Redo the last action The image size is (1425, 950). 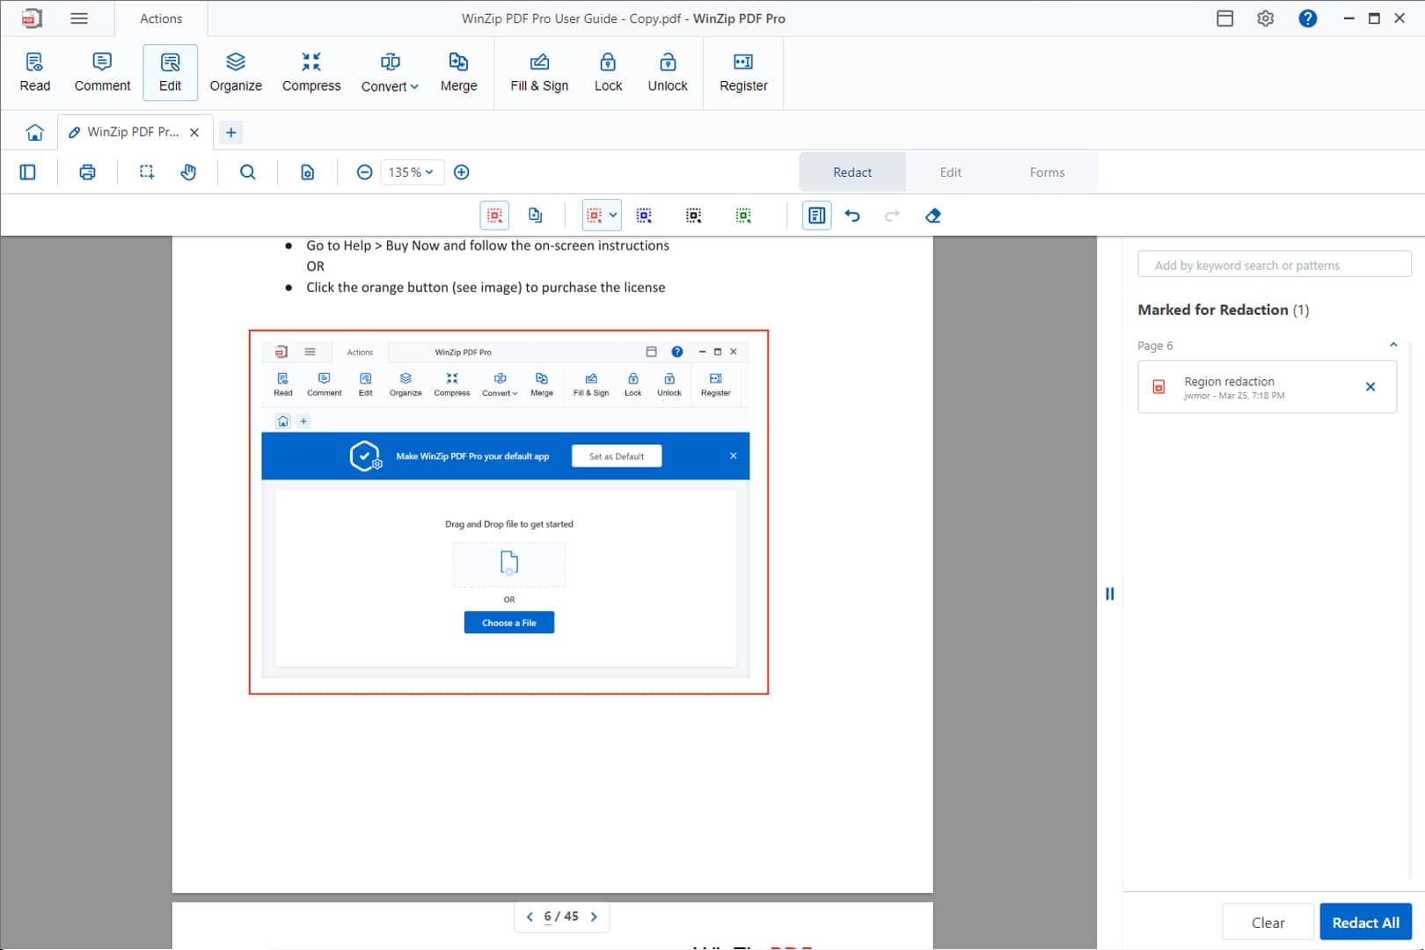click(x=892, y=216)
